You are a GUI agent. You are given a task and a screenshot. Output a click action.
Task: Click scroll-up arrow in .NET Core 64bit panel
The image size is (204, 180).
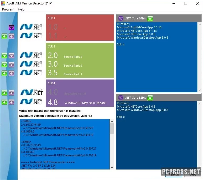pyautogui.click(x=200, y=24)
